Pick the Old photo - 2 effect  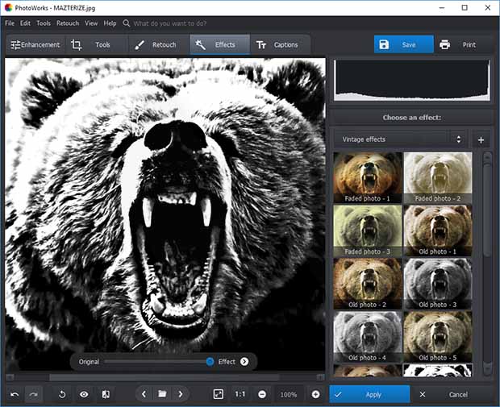click(368, 284)
